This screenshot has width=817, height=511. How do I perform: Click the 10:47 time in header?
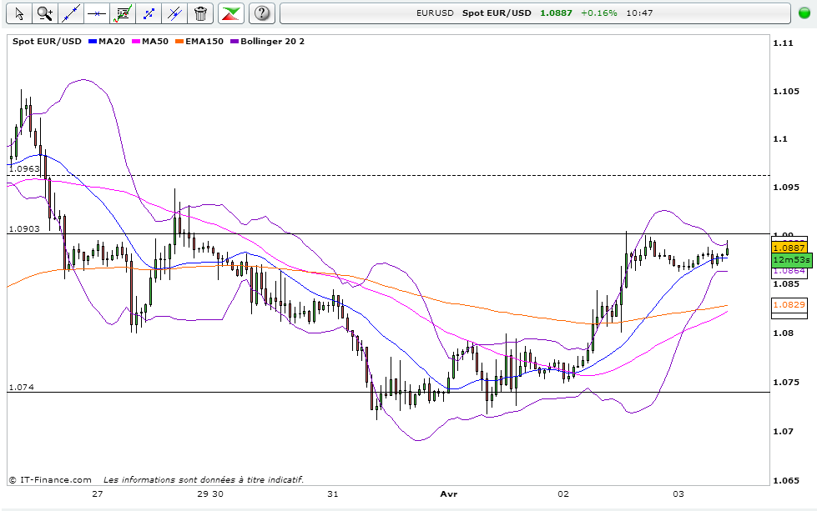[x=639, y=13]
